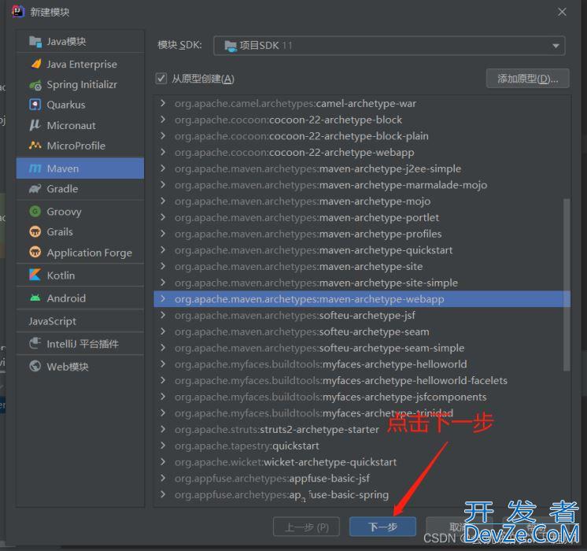Click the Quarkus icon
Image resolution: width=587 pixels, height=551 pixels.
[x=35, y=105]
